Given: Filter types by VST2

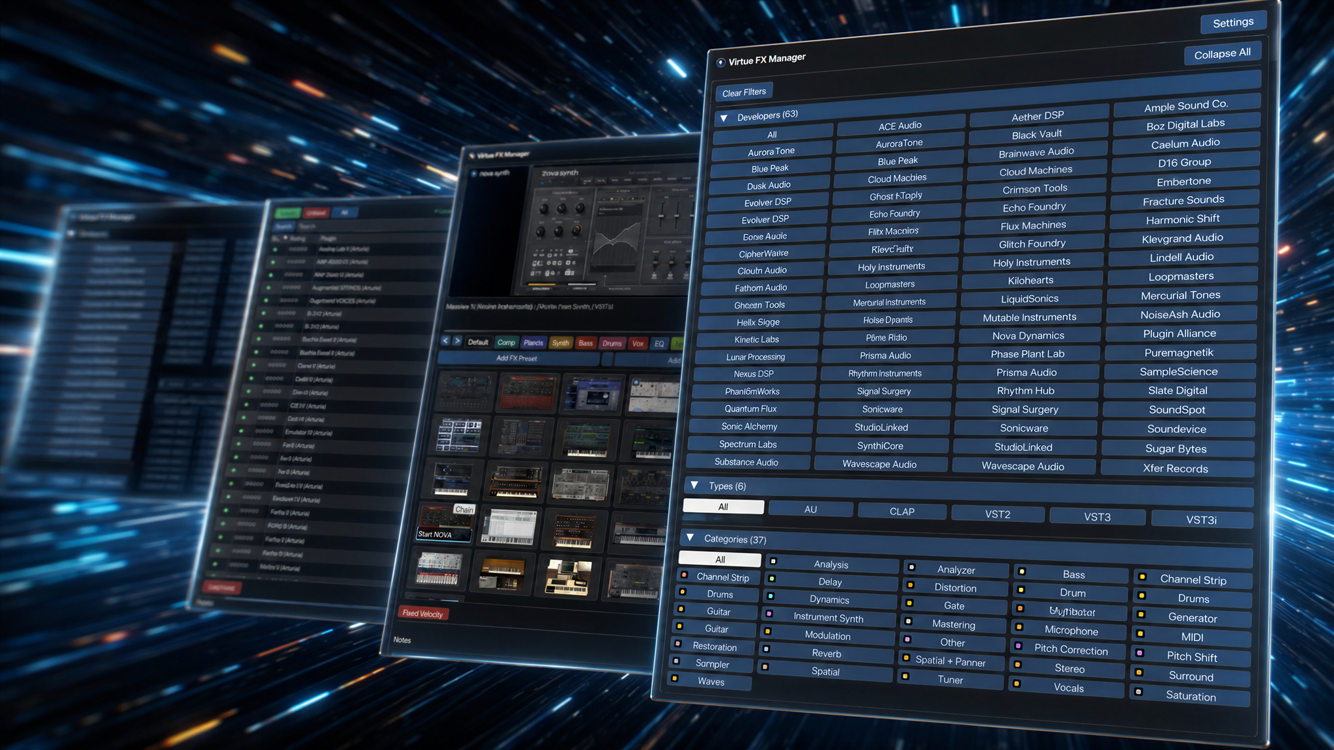Looking at the screenshot, I should pyautogui.click(x=998, y=514).
